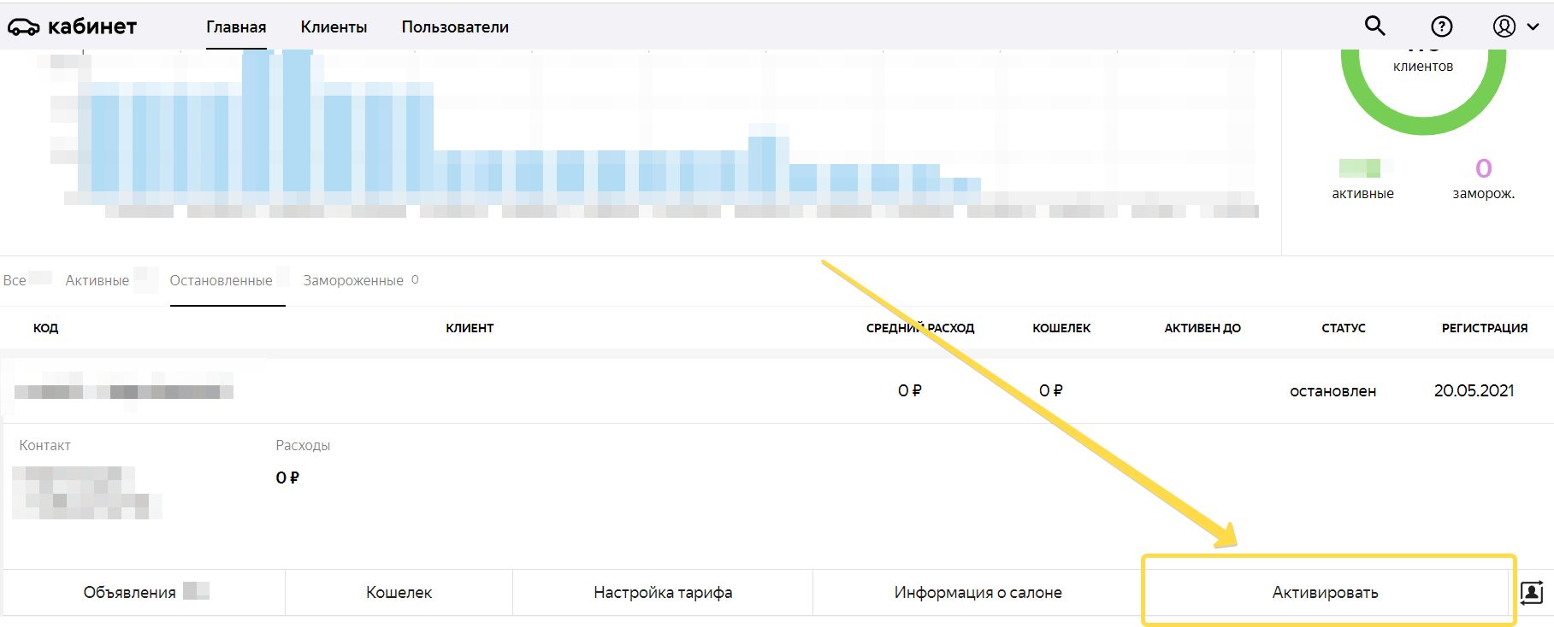1554x627 pixels.
Task: Click the car logo next to кабинет
Action: pos(24,27)
